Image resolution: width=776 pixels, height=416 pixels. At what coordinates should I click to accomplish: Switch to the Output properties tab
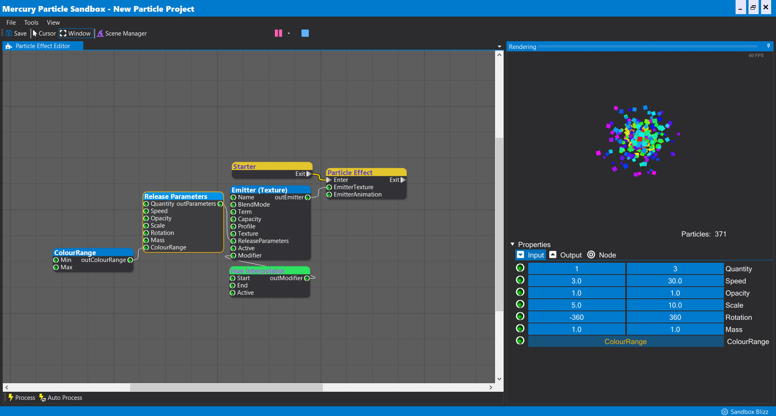tap(565, 255)
